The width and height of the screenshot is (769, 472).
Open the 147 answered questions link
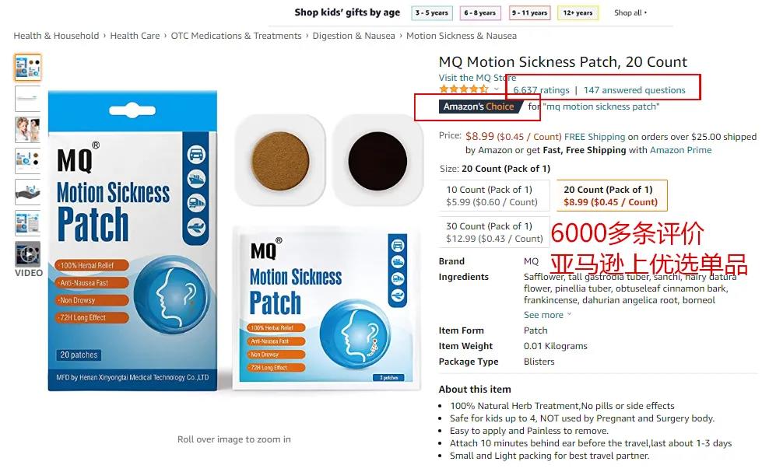(x=634, y=90)
